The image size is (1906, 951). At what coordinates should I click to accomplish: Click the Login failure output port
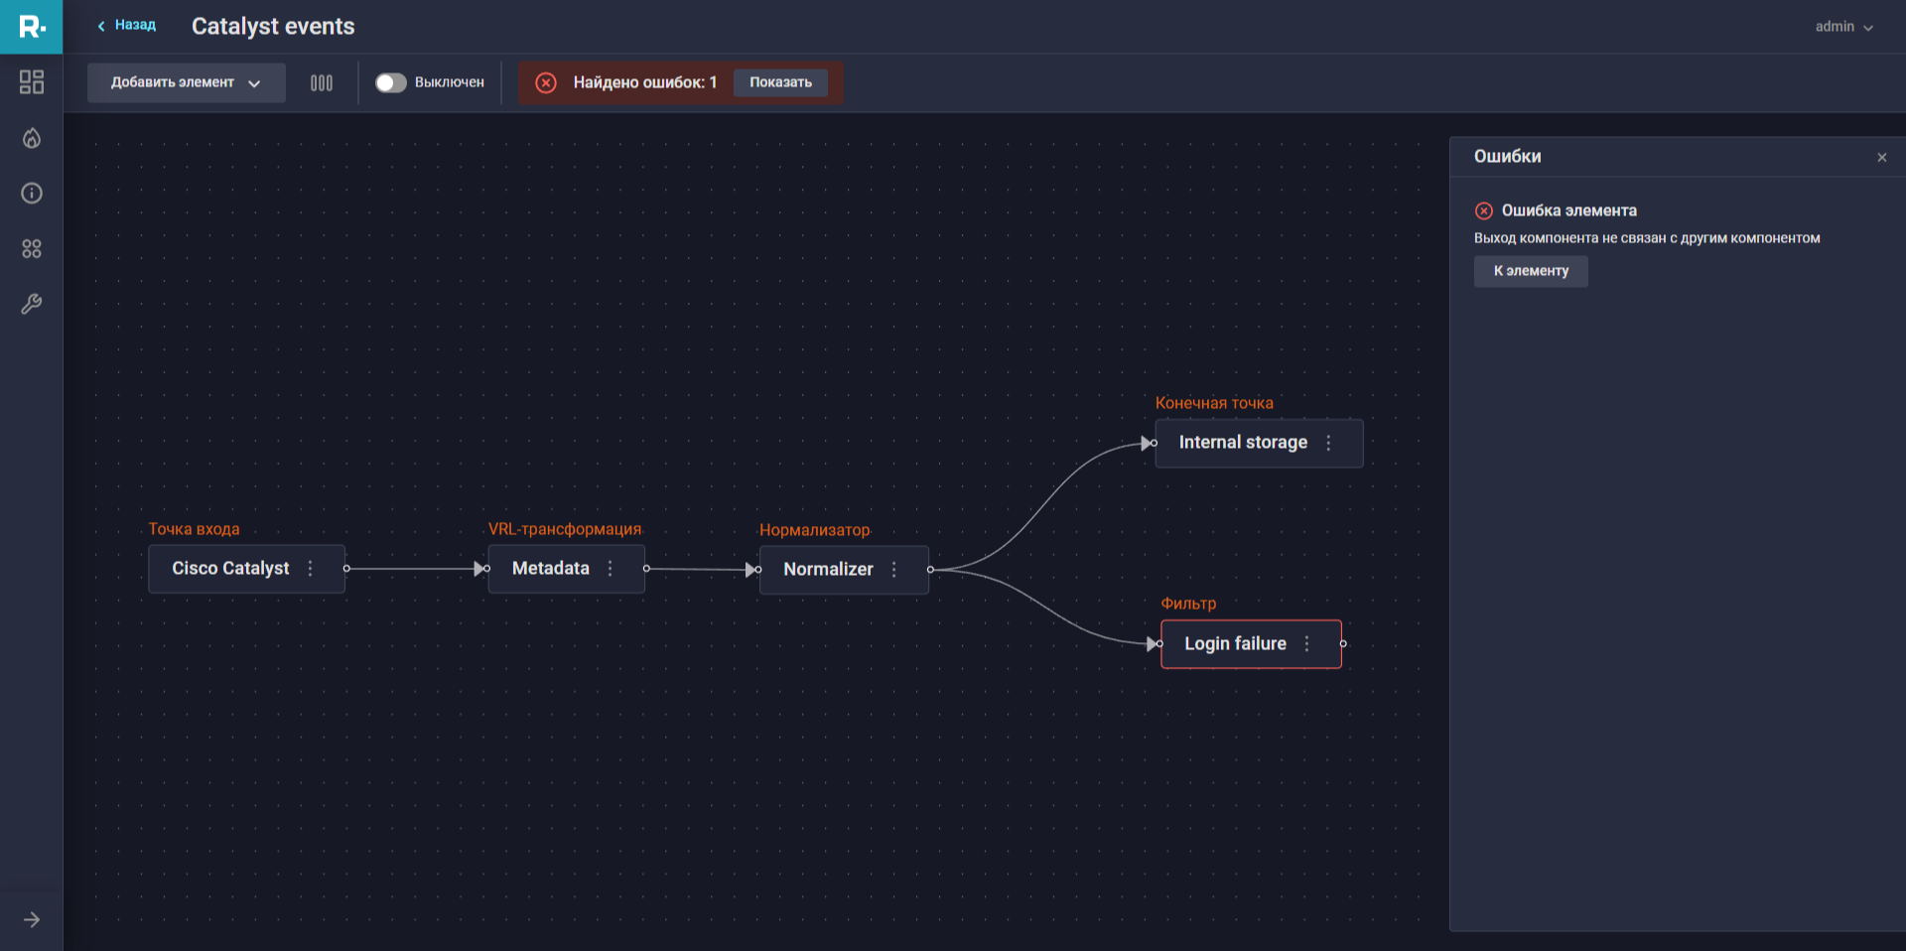point(1343,644)
